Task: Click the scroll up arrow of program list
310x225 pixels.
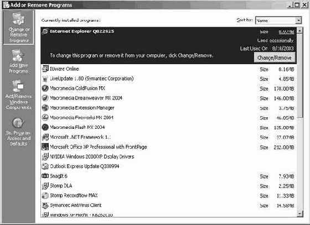Action: click(299, 30)
